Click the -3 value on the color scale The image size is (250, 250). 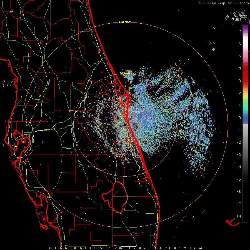coord(239,155)
